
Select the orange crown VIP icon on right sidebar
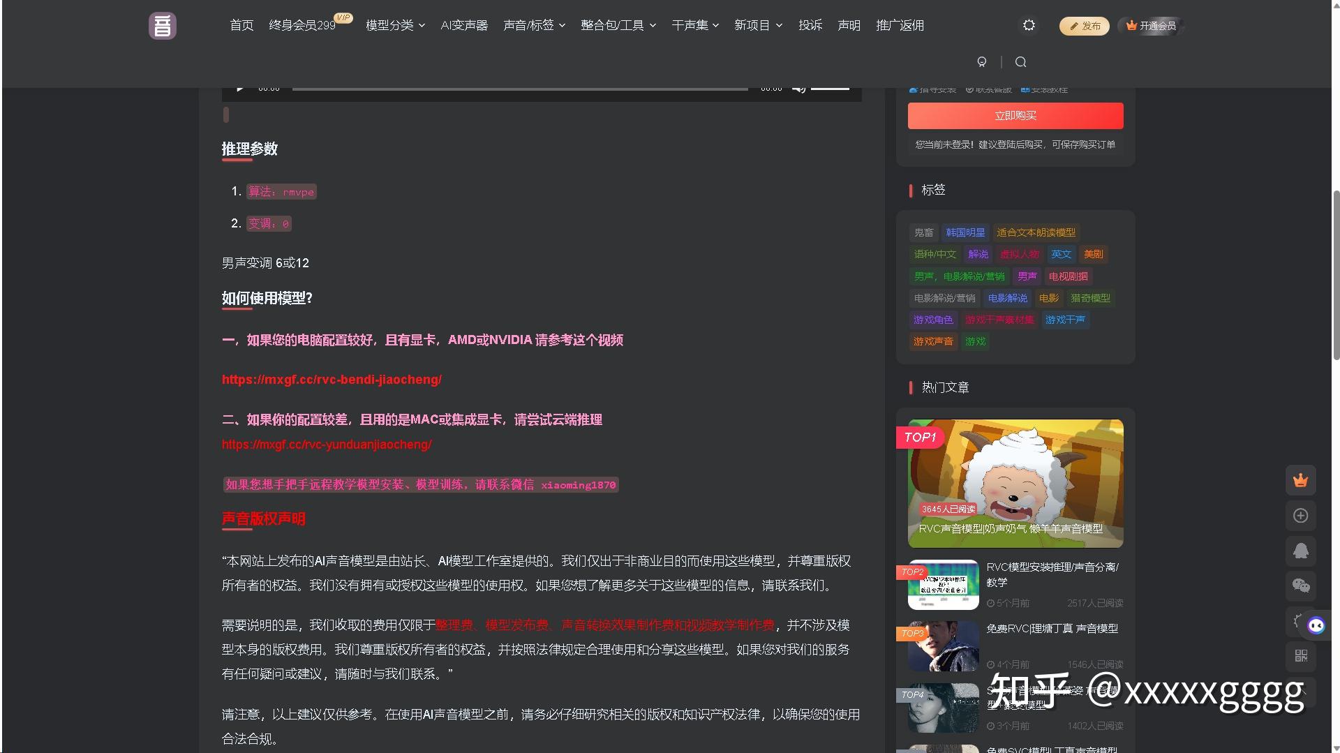(x=1300, y=480)
